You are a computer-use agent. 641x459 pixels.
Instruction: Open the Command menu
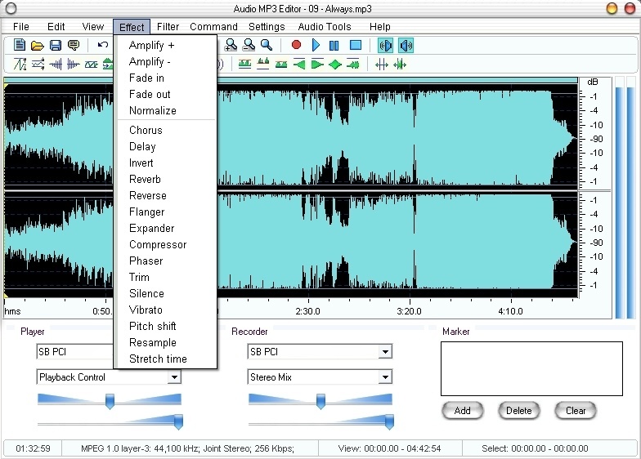coord(213,26)
